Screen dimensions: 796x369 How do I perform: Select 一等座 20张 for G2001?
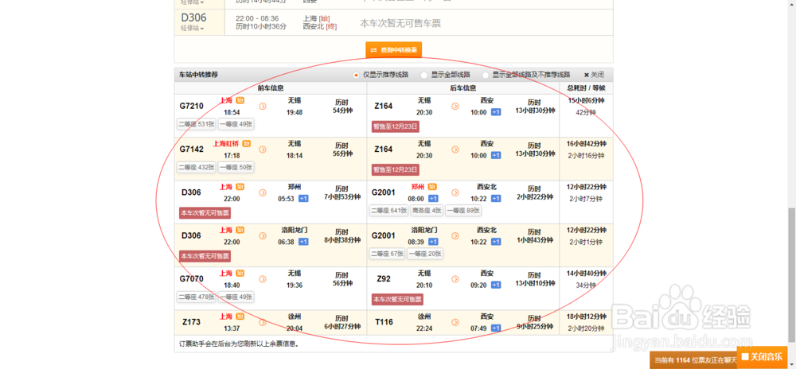click(425, 254)
